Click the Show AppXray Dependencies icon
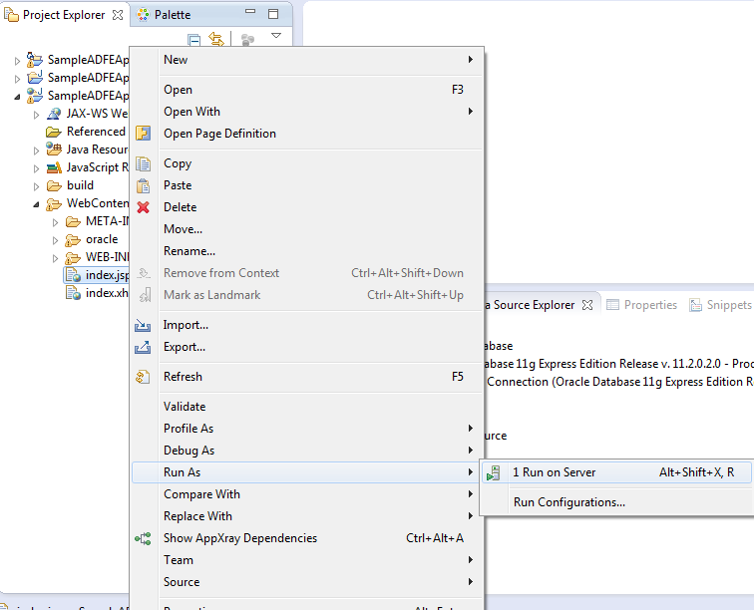The height and width of the screenshot is (610, 754). tap(143, 538)
